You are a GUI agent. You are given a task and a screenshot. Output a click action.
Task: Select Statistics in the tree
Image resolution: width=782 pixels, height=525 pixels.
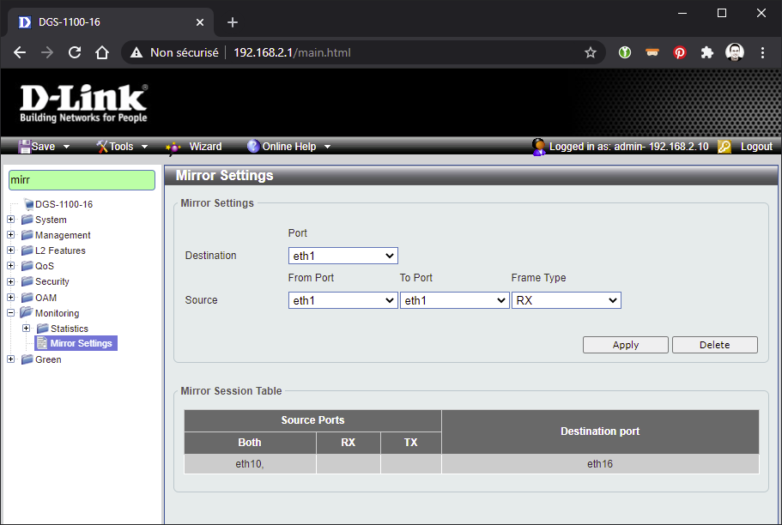(x=70, y=329)
